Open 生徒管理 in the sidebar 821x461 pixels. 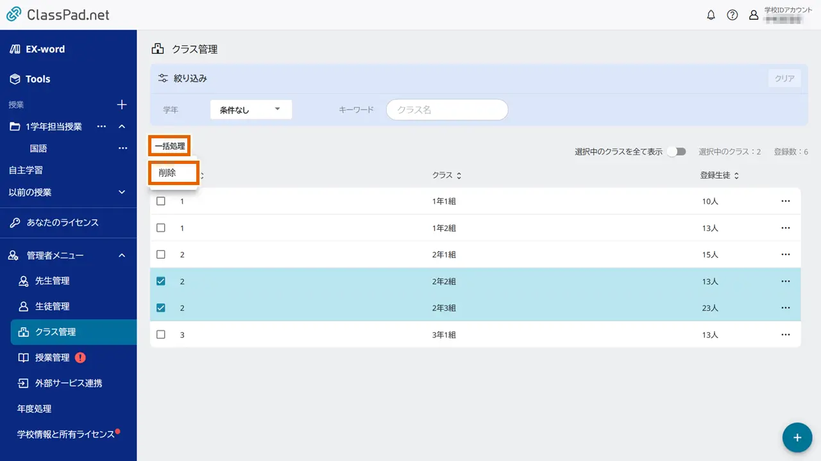pyautogui.click(x=52, y=306)
